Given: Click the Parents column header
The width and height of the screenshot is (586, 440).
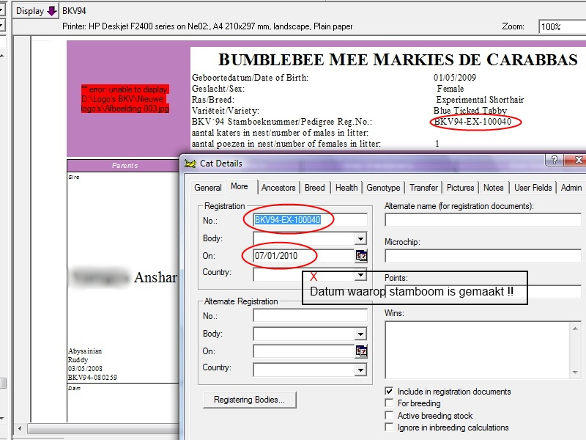Looking at the screenshot, I should tap(125, 166).
